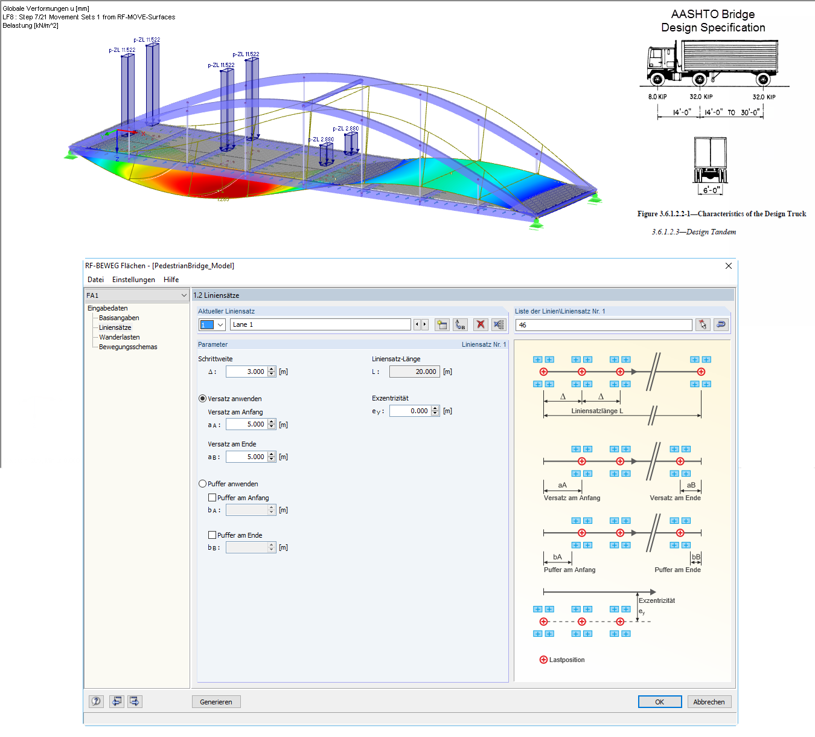Click the rename line set icon
The image size is (815, 737).
click(x=461, y=324)
